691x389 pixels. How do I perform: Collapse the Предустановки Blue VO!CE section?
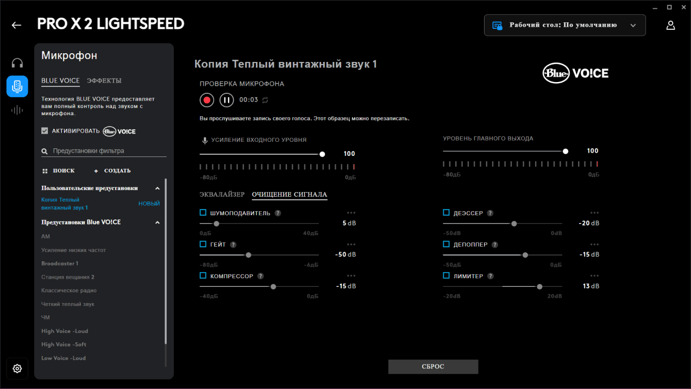(x=158, y=223)
